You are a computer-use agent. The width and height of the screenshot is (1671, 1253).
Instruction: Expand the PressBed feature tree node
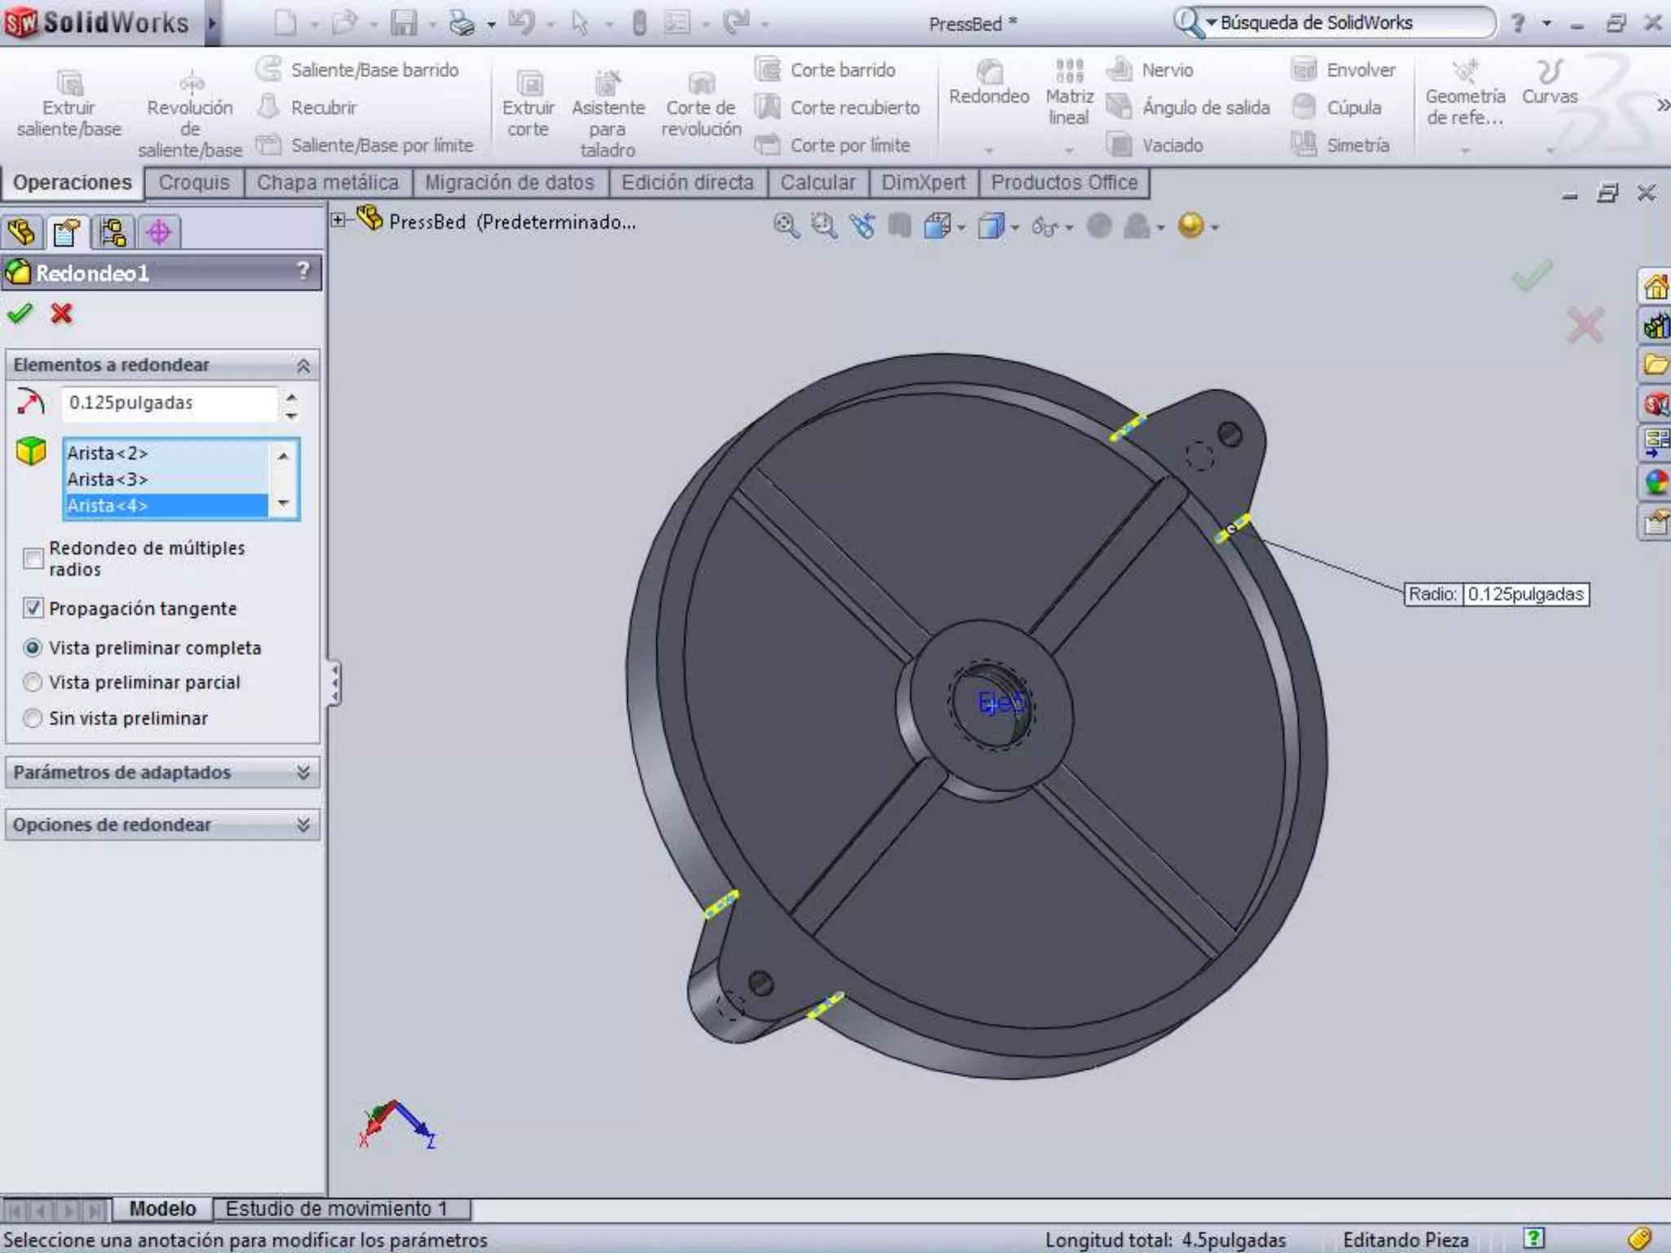(x=338, y=219)
